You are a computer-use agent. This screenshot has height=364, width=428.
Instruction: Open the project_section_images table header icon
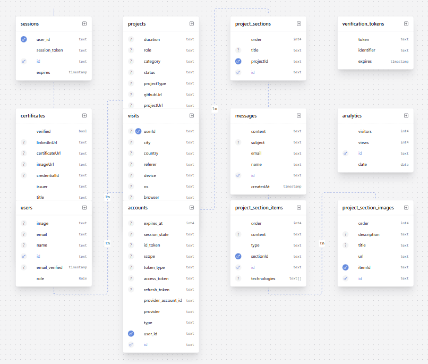[x=406, y=208]
